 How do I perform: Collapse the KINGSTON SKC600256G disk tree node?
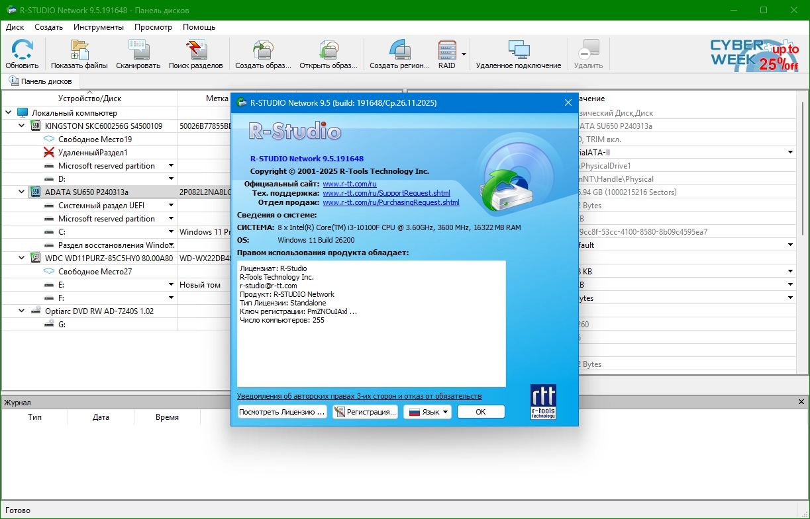pos(22,126)
